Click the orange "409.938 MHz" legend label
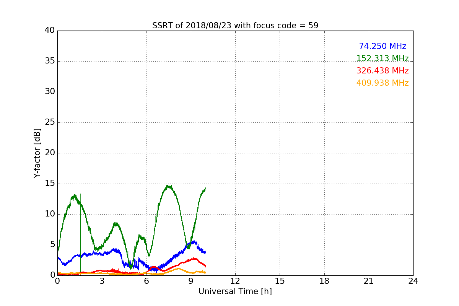The width and height of the screenshot is (459, 306). pos(382,83)
